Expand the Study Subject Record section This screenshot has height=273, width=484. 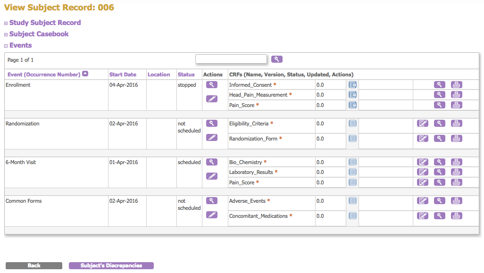coord(45,23)
